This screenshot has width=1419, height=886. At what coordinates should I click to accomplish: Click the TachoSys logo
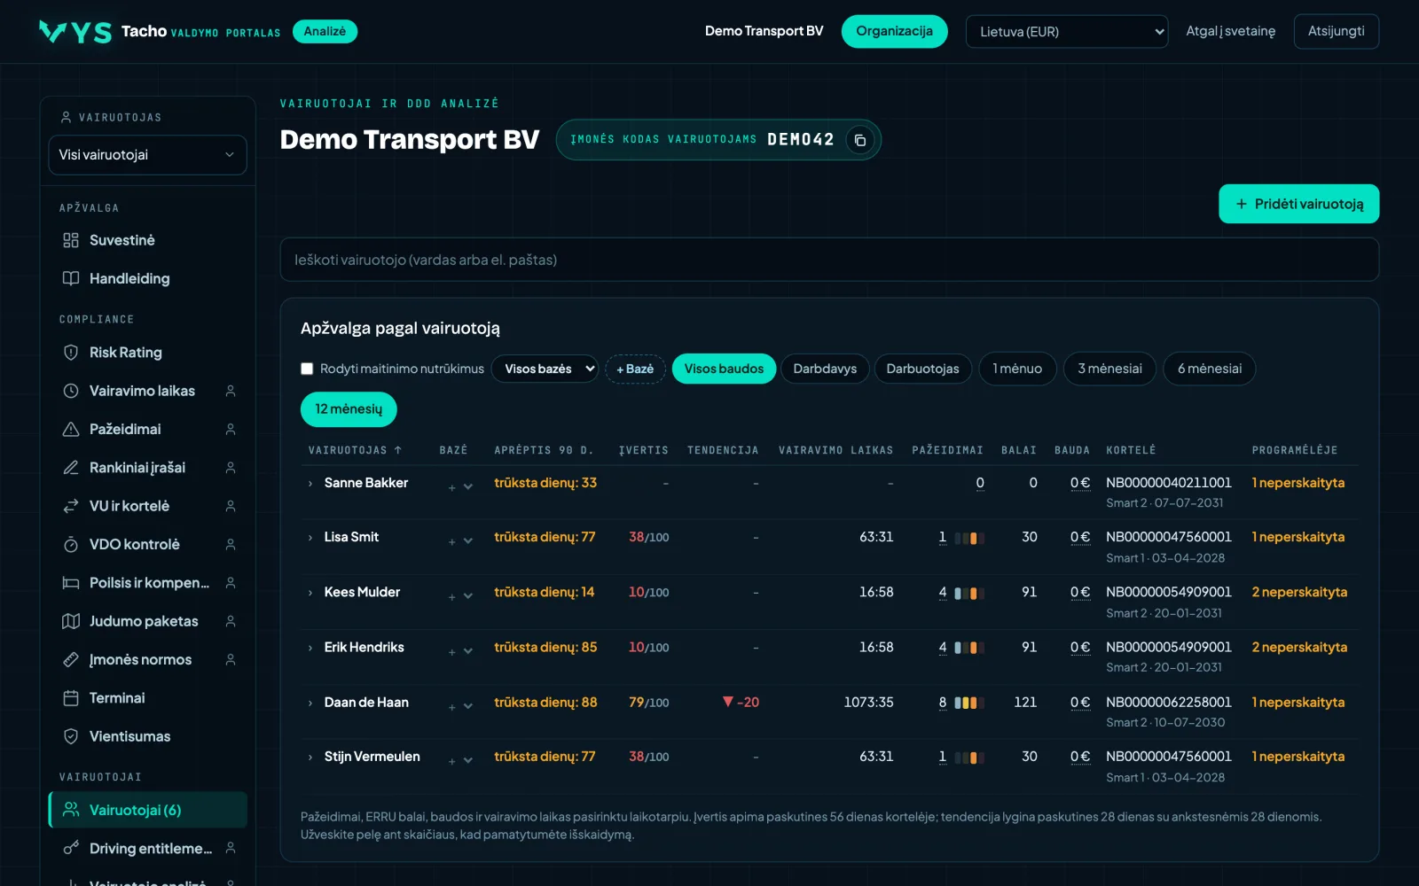[75, 32]
